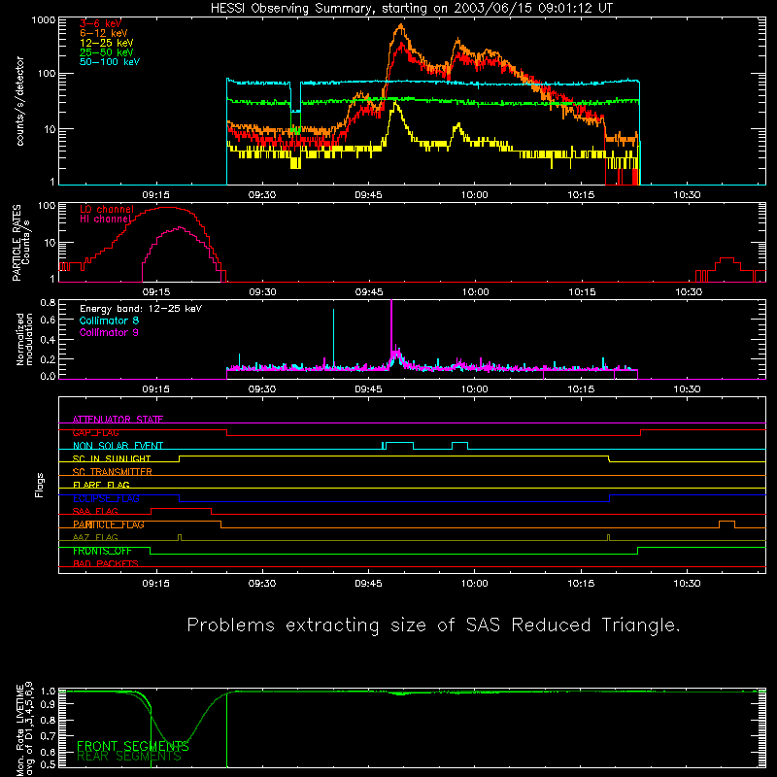777x777 pixels.
Task: Click 09:45 tick label under modulation panel
Action: click(368, 389)
